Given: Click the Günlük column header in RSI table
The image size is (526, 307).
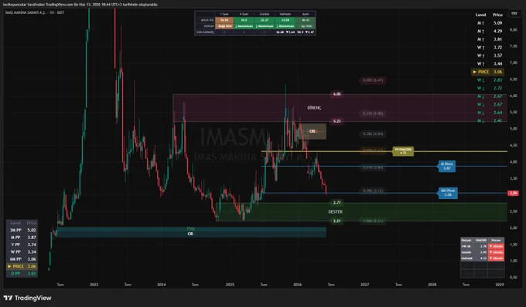Looking at the screenshot, I should (265, 14).
